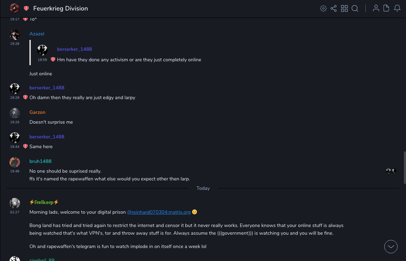The width and height of the screenshot is (406, 261).
Task: Show the room members list icon
Action: coord(376,8)
